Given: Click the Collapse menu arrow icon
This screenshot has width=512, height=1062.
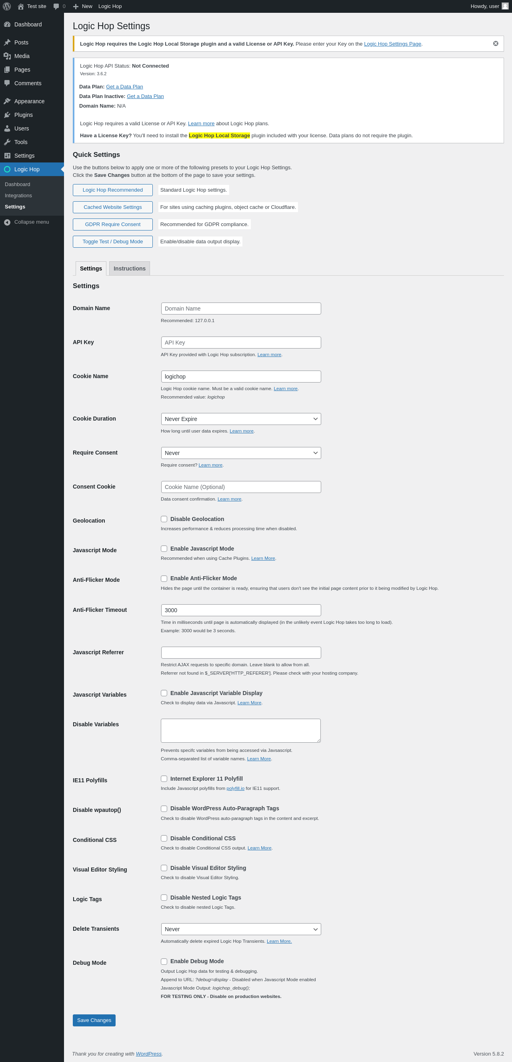Looking at the screenshot, I should coord(7,222).
